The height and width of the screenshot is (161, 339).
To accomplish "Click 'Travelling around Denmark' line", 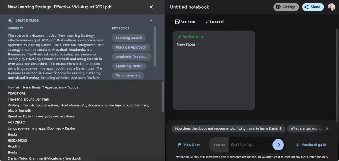I will click(x=28, y=99).
